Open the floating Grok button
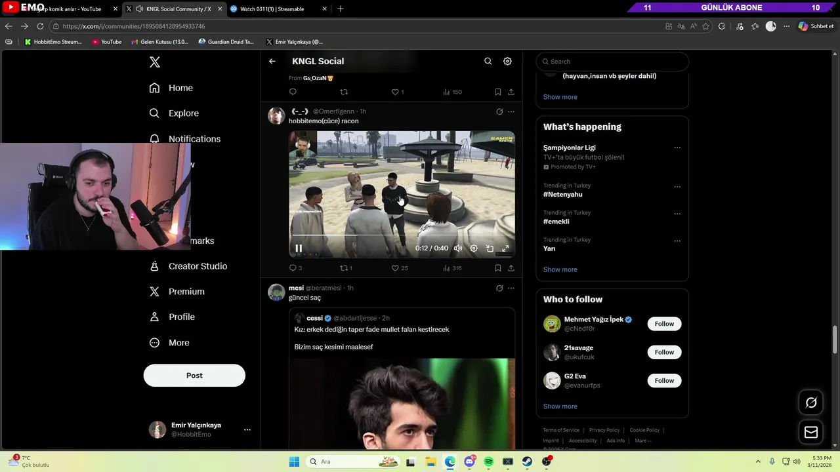The image size is (840, 472). (x=811, y=403)
